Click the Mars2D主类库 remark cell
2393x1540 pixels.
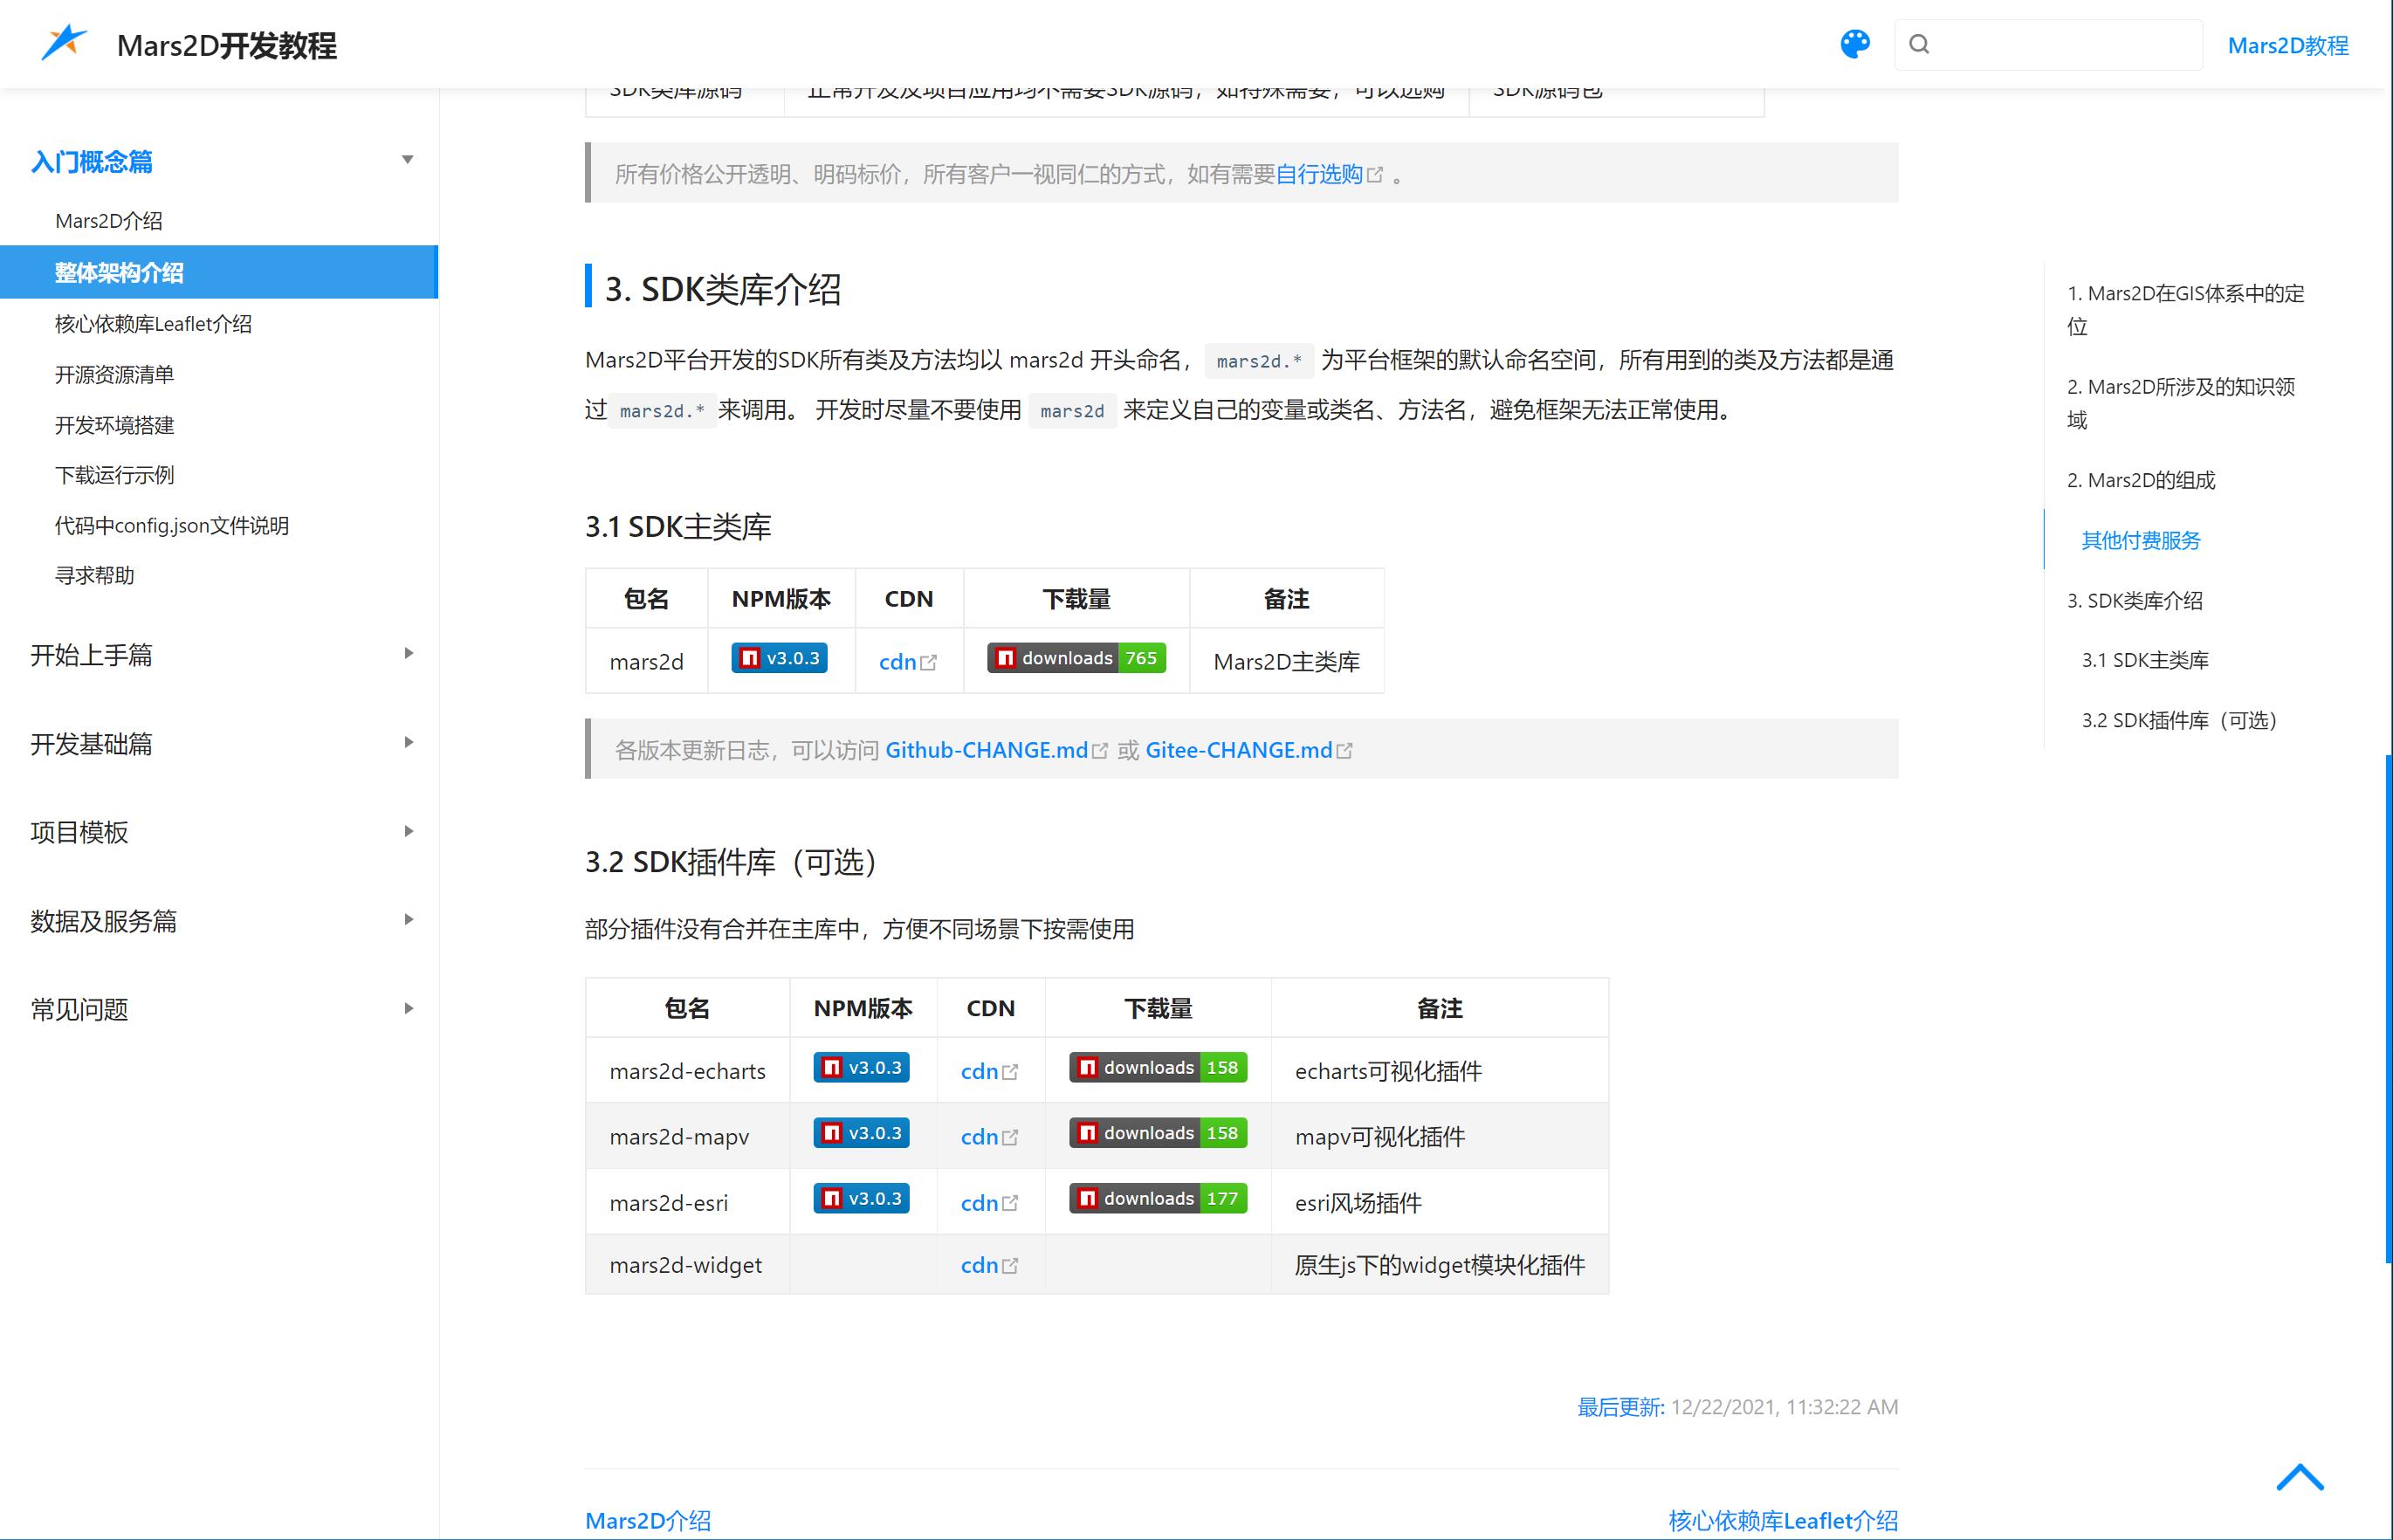(1287, 661)
